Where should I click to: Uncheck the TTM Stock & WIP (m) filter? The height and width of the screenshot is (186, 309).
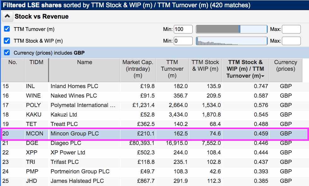[x=7, y=41]
